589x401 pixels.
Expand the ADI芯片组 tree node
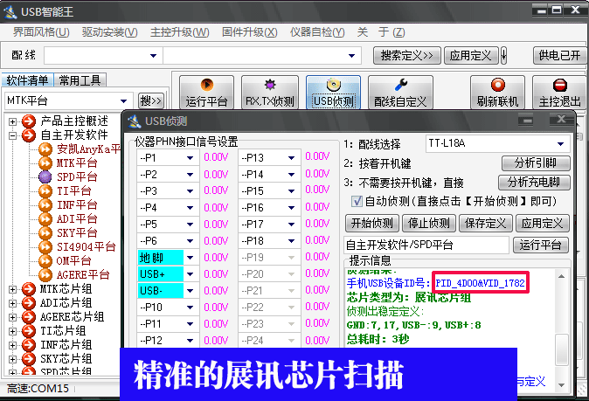[12, 303]
